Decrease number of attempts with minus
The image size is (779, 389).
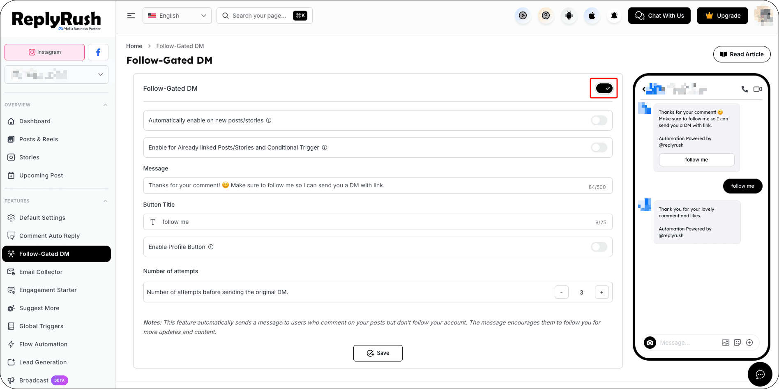(561, 292)
